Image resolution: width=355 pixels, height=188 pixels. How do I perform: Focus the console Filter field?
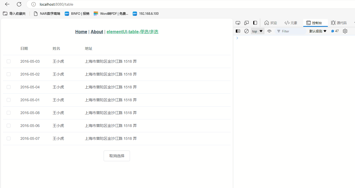pos(291,31)
